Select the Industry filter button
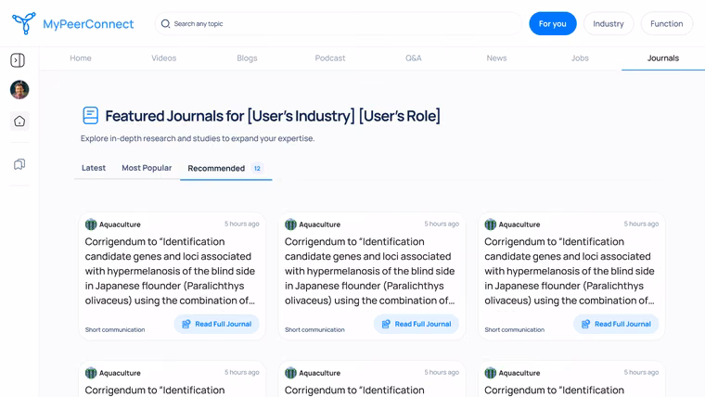Viewport: 705px width, 397px height. point(609,23)
